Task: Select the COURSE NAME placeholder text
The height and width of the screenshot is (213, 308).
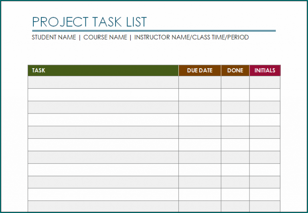Action: coord(105,37)
